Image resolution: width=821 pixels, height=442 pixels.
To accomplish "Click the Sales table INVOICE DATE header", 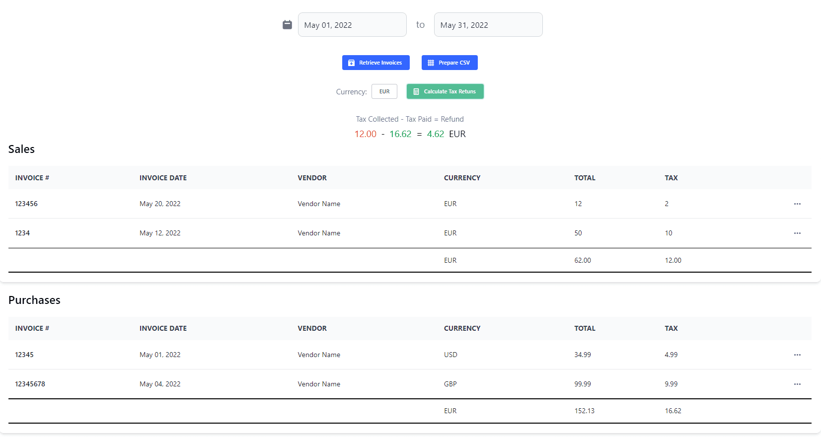I will click(163, 178).
